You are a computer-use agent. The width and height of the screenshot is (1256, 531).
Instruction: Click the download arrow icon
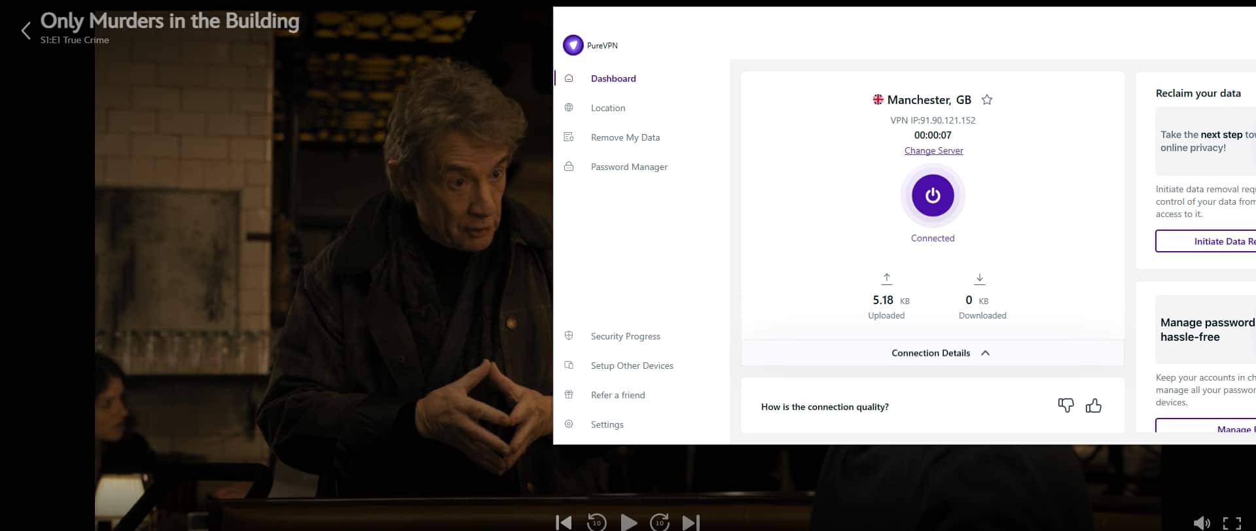(980, 279)
